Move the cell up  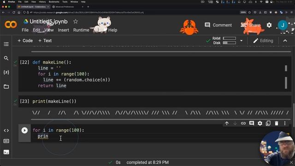227,123
